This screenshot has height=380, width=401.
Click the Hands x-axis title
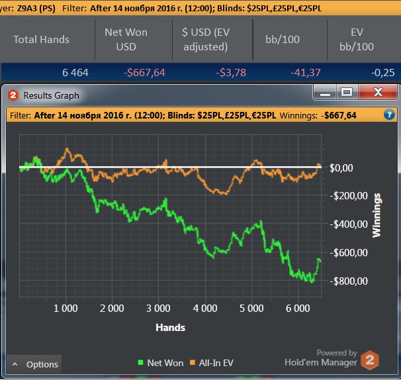170,328
